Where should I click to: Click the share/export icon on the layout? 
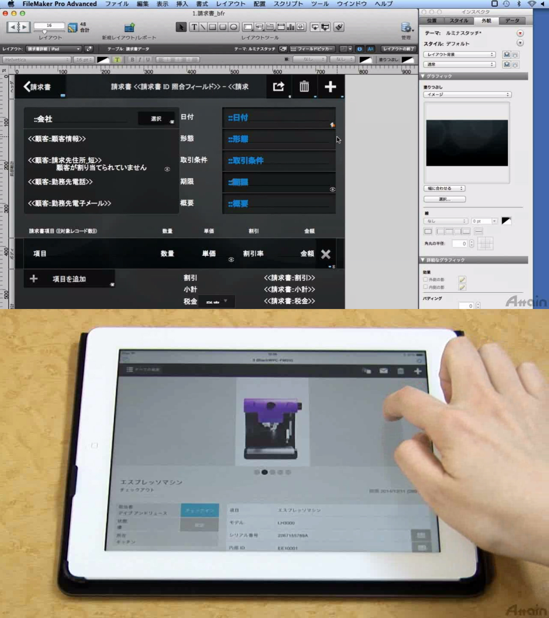click(x=279, y=87)
